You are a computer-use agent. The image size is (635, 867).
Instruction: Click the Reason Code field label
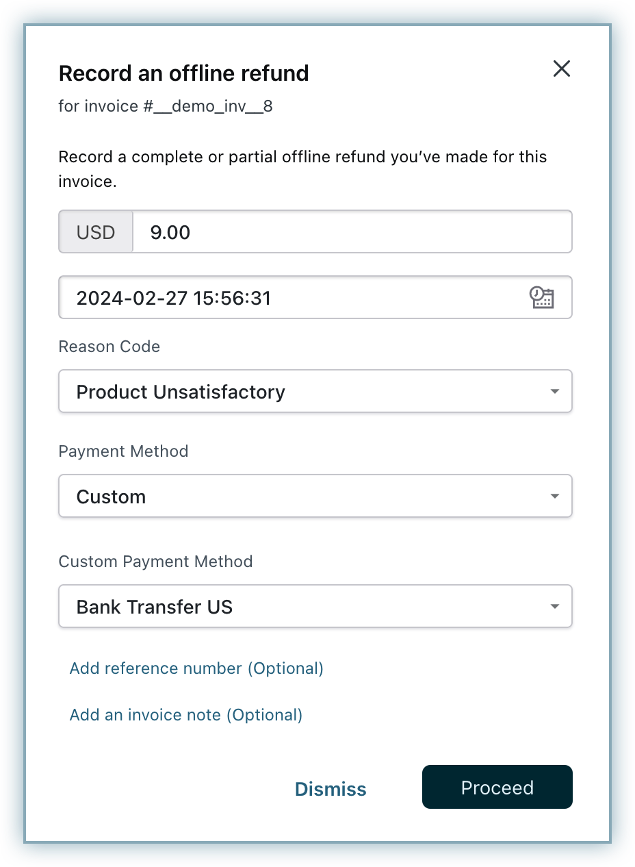tap(109, 347)
